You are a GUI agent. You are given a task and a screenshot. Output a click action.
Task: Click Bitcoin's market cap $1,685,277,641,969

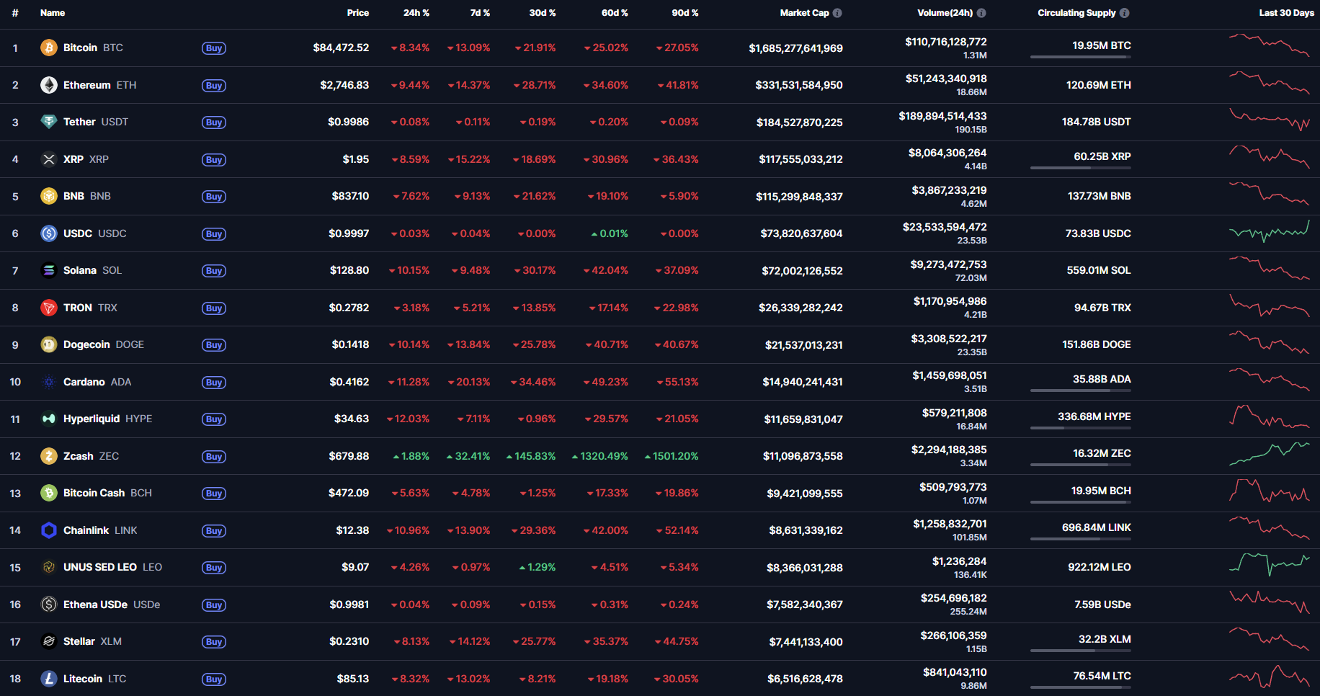795,48
